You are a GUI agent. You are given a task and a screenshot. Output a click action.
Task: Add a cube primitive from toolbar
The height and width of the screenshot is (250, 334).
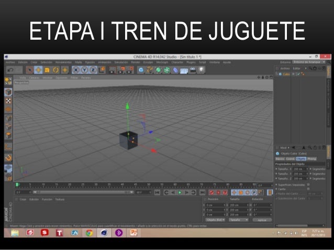click(141, 70)
